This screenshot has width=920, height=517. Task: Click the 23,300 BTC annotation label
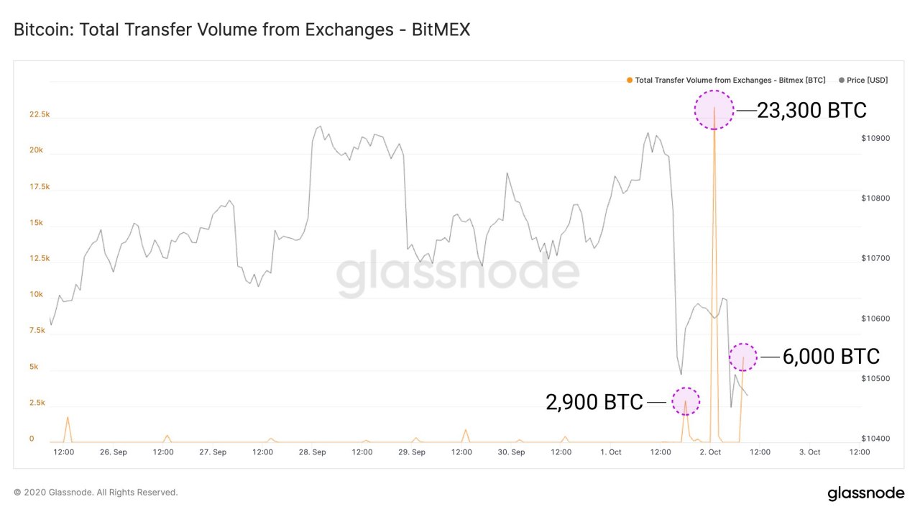(x=811, y=111)
